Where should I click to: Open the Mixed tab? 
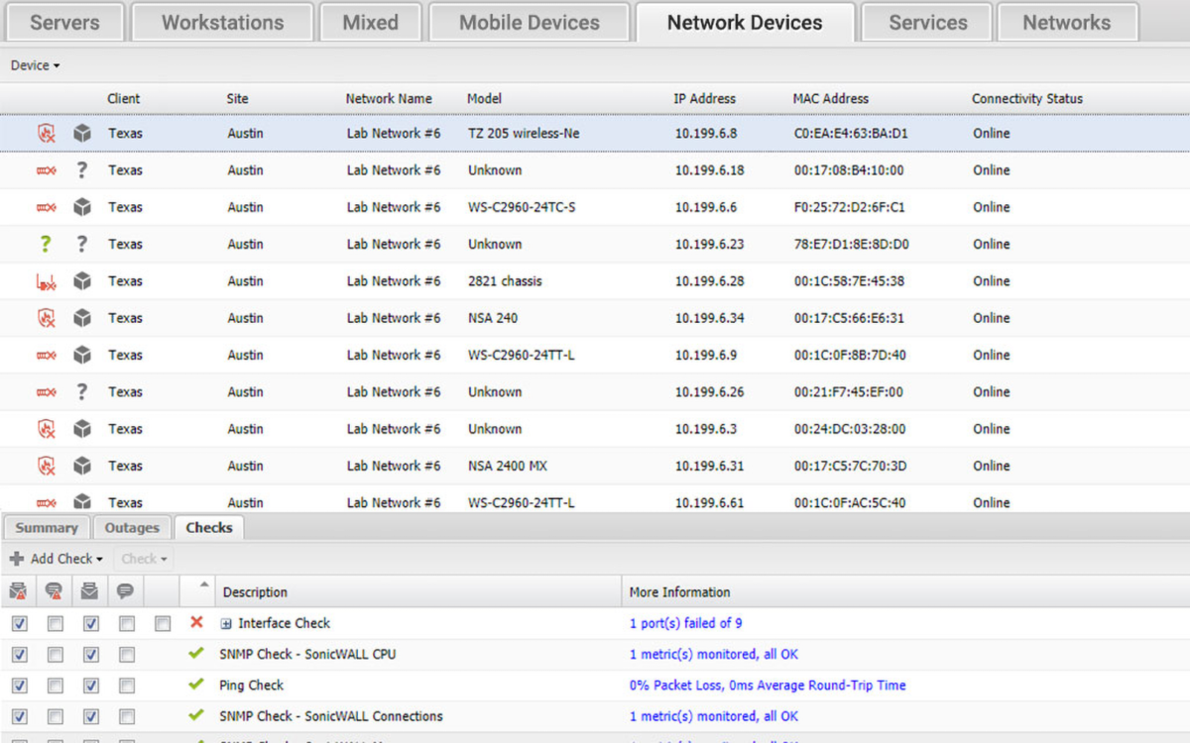click(371, 23)
